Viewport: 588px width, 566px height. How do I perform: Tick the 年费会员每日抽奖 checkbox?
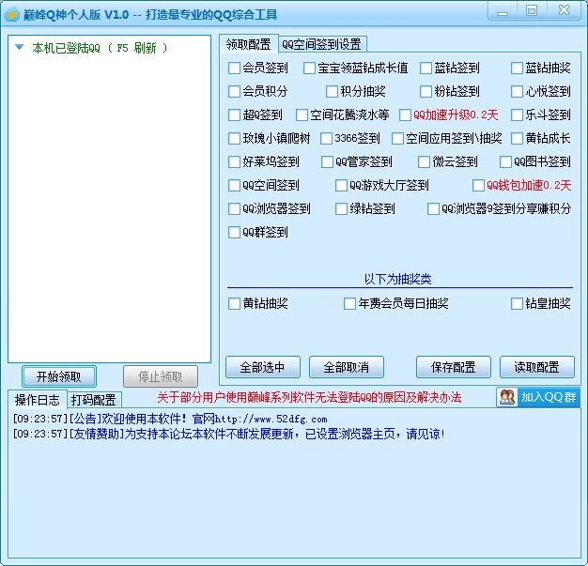(x=349, y=303)
